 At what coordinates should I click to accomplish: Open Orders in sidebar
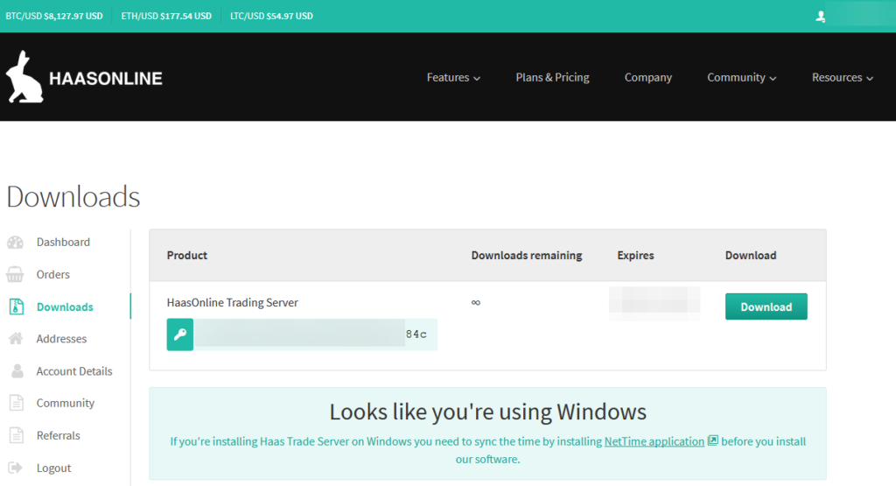point(53,274)
